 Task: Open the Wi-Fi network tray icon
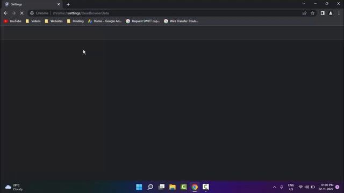[x=301, y=187]
